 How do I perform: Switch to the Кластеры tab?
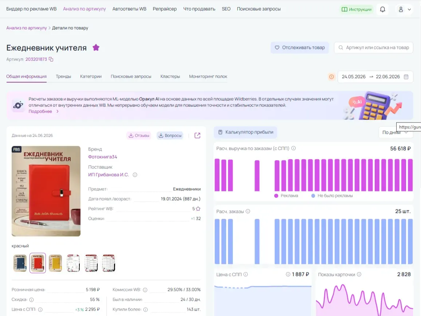point(170,77)
